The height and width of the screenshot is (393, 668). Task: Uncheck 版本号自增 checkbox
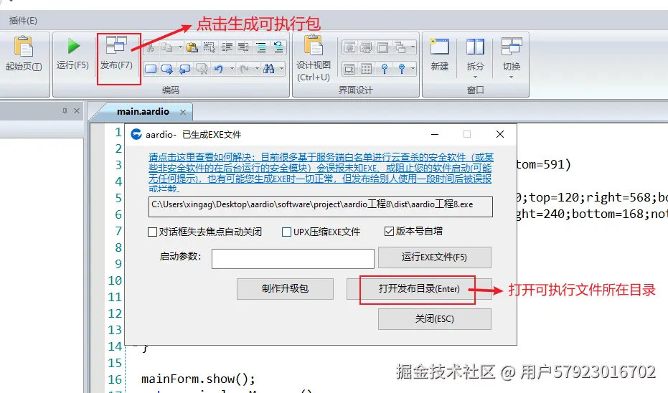click(x=389, y=231)
